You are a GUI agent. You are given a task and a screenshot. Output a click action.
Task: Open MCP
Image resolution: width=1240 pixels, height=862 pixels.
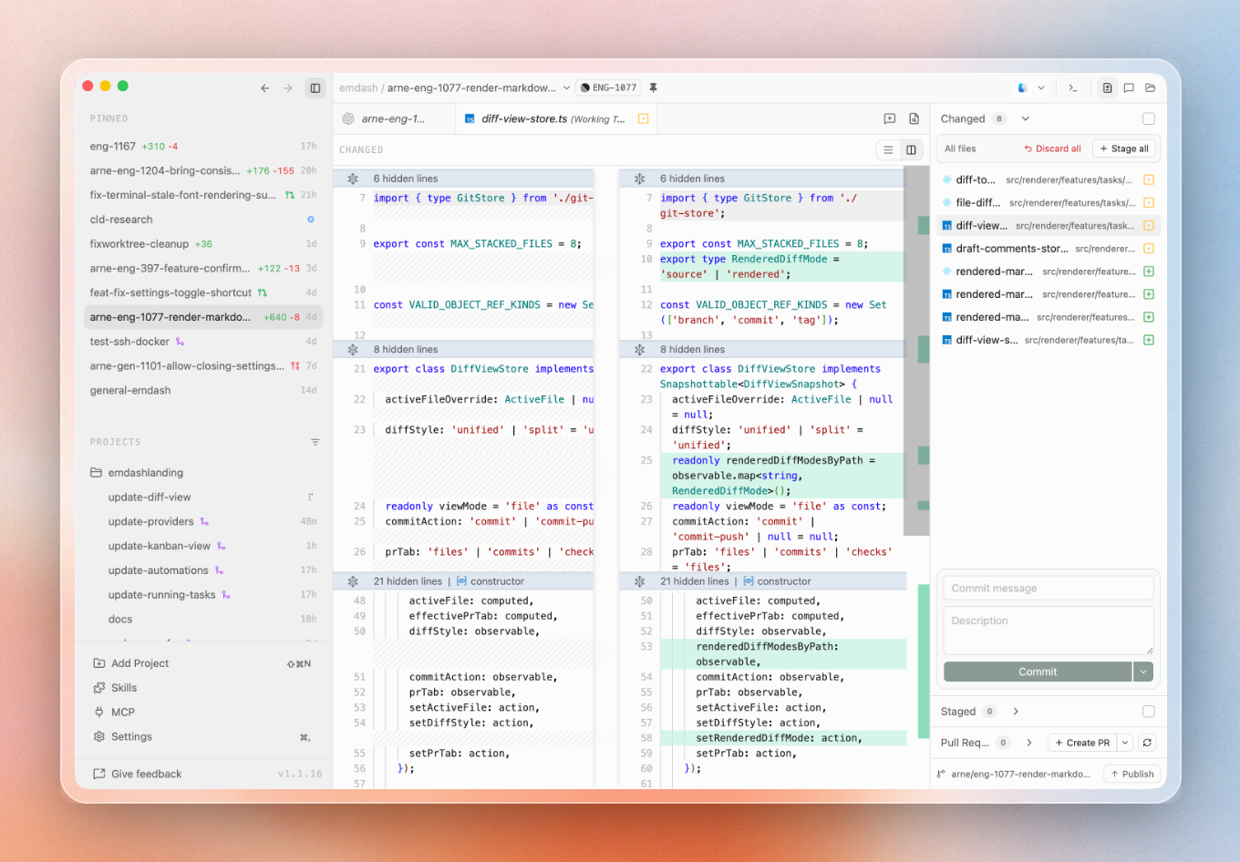point(203,713)
